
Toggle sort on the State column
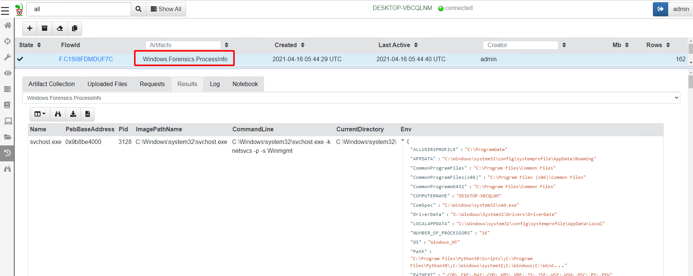pyautogui.click(x=39, y=45)
